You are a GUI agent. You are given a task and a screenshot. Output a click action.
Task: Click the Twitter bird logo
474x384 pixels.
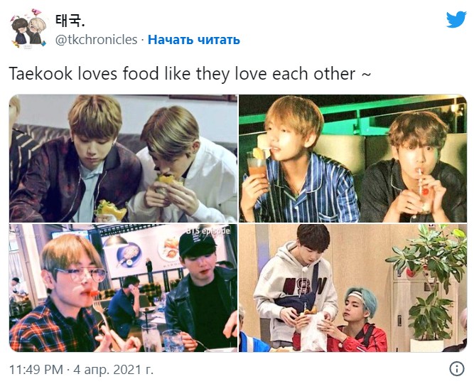[x=456, y=19]
